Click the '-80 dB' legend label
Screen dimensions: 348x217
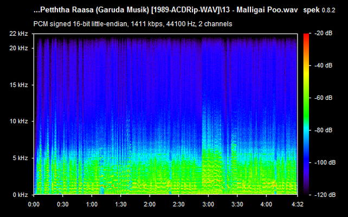click(324, 130)
